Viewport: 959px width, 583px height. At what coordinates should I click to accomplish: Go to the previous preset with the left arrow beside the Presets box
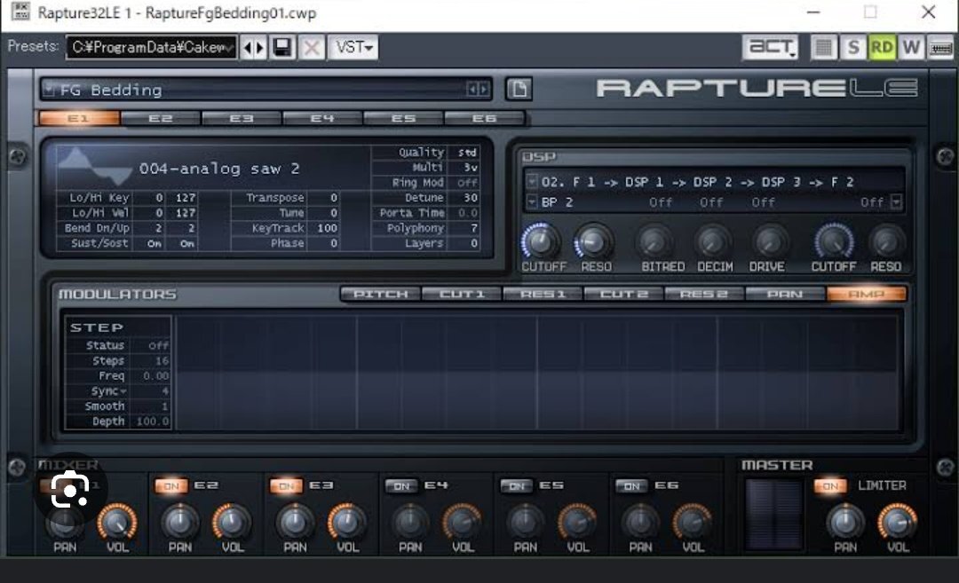point(247,48)
